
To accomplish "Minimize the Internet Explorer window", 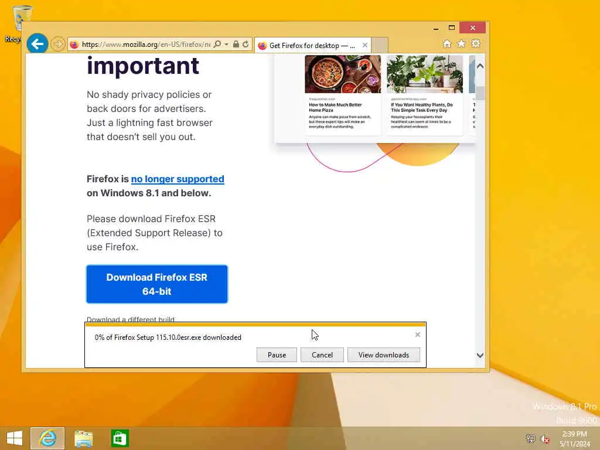I will 436,29.
